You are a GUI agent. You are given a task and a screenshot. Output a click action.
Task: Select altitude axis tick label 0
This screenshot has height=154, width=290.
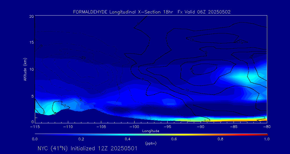(32, 122)
